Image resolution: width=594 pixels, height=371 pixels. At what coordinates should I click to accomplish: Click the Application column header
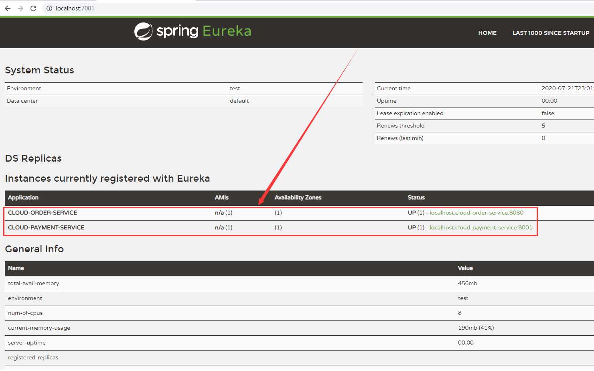[x=23, y=197]
